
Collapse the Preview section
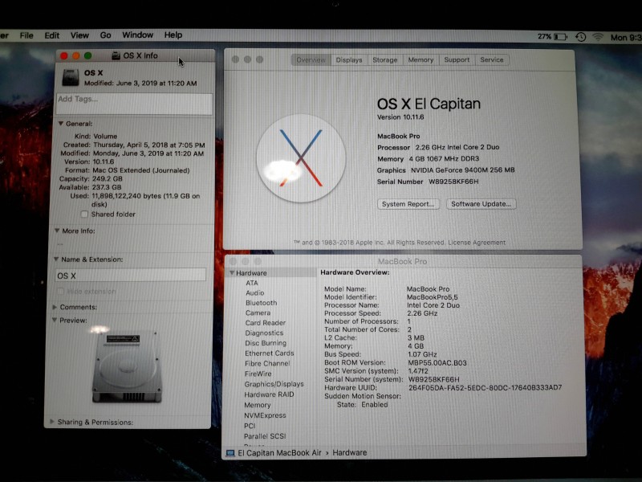click(x=55, y=320)
